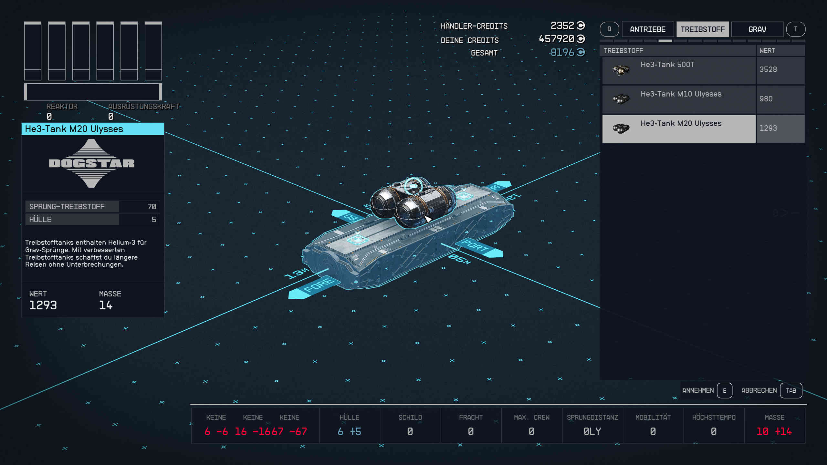
Task: Click the credits icon beside Händler-Credits
Action: (x=581, y=25)
